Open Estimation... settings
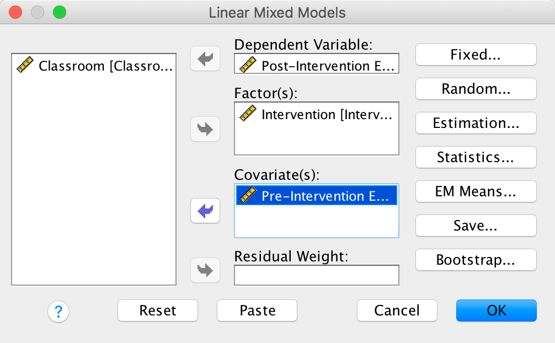 point(476,123)
